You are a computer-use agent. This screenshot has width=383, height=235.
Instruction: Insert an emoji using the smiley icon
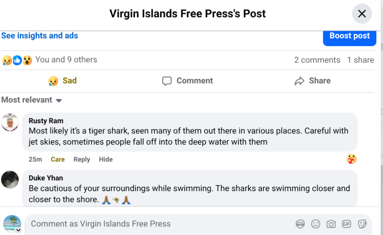pyautogui.click(x=316, y=224)
